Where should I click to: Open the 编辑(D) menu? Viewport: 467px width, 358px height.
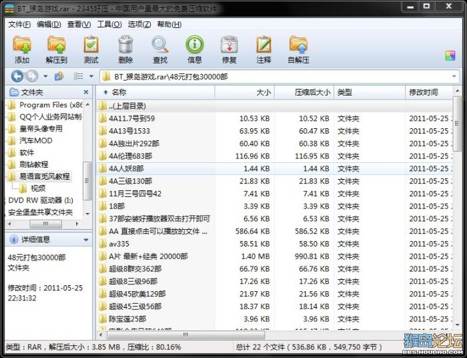tap(49, 25)
